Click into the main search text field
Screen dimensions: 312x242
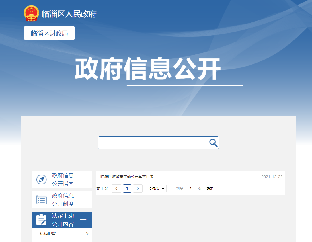[152, 143]
